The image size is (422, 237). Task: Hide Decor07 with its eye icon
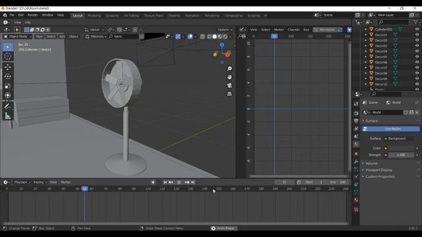(x=417, y=68)
